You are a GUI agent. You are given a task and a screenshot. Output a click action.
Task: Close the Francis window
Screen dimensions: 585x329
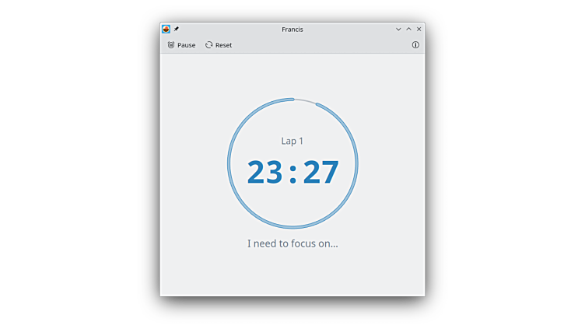419,29
